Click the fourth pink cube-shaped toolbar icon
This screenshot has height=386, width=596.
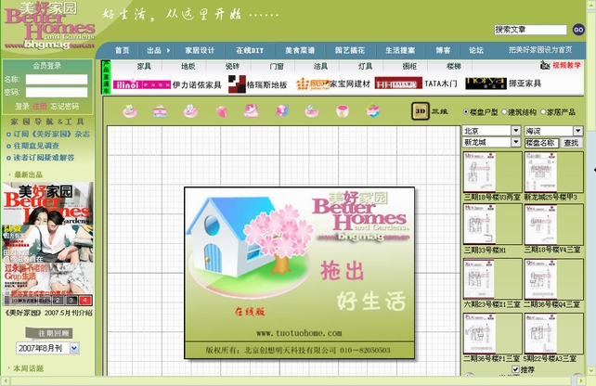coord(221,111)
